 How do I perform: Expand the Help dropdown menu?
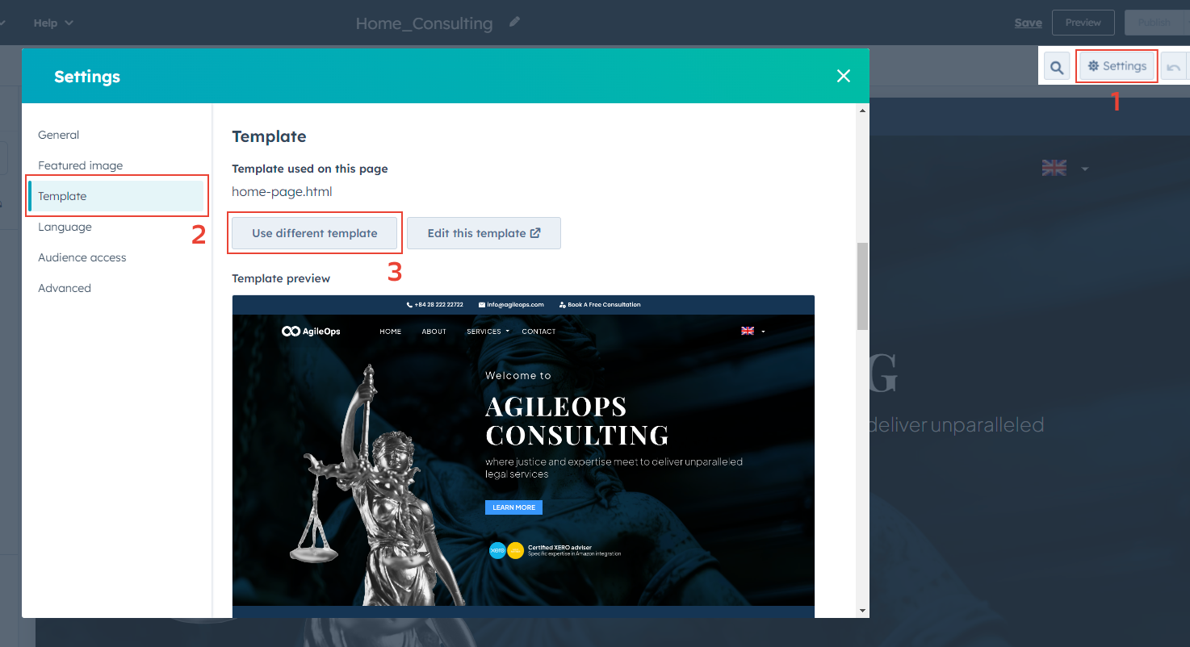pos(53,23)
